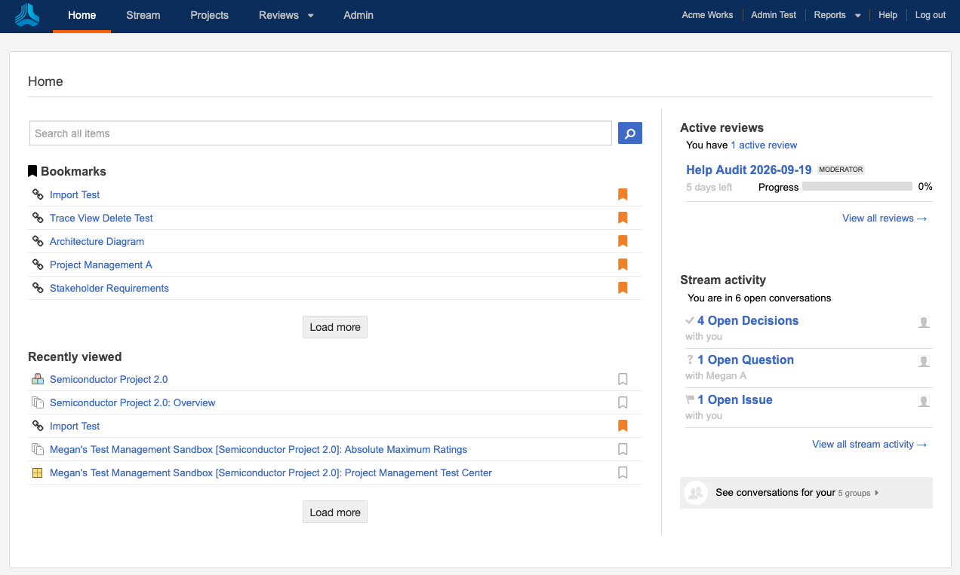Switch to the Admin tab
Image resolution: width=960 pixels, height=575 pixels.
(358, 15)
